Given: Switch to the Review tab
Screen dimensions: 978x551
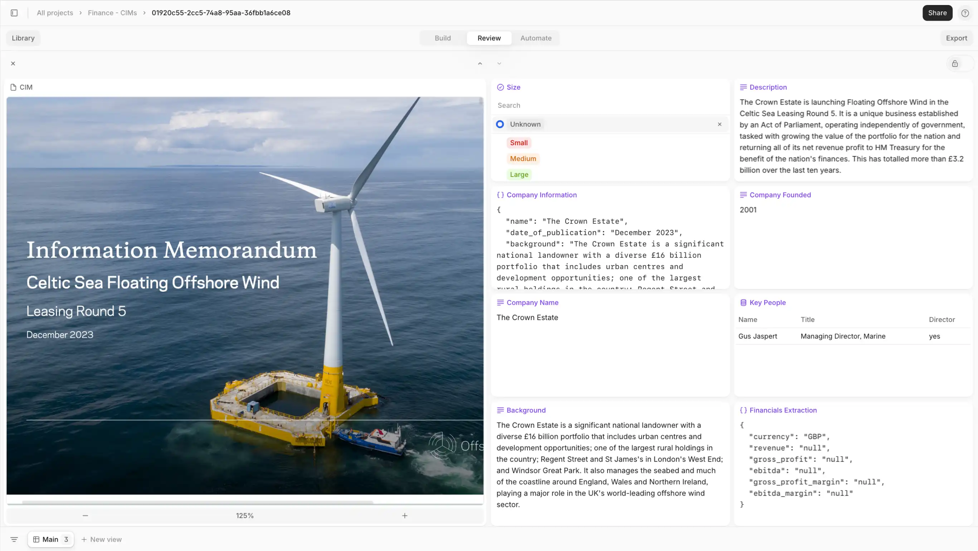Looking at the screenshot, I should (489, 38).
